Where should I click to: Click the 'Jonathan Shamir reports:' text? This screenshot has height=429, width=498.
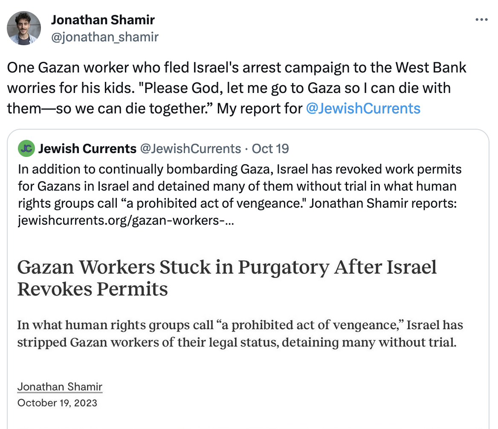(383, 203)
